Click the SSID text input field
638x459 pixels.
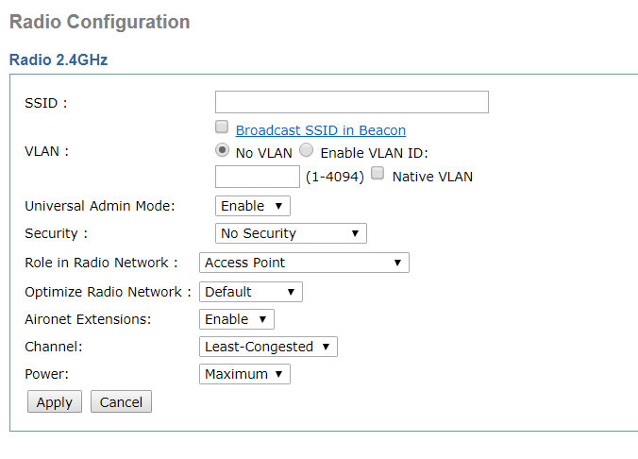[x=351, y=102]
